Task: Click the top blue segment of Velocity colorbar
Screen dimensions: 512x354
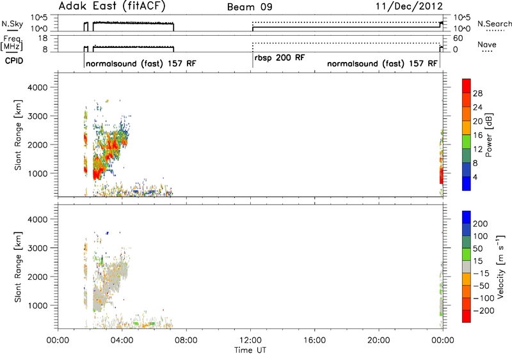Action: click(467, 217)
